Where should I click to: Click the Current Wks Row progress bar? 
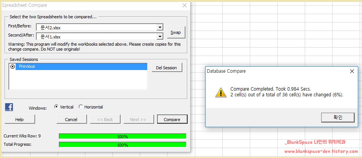(122, 136)
